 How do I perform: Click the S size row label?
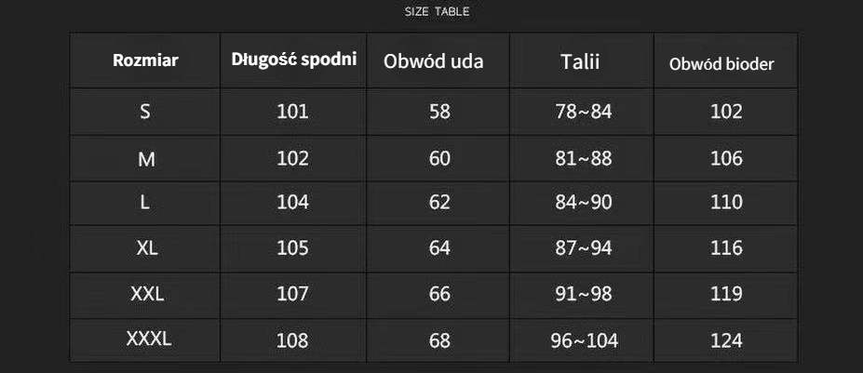(144, 113)
